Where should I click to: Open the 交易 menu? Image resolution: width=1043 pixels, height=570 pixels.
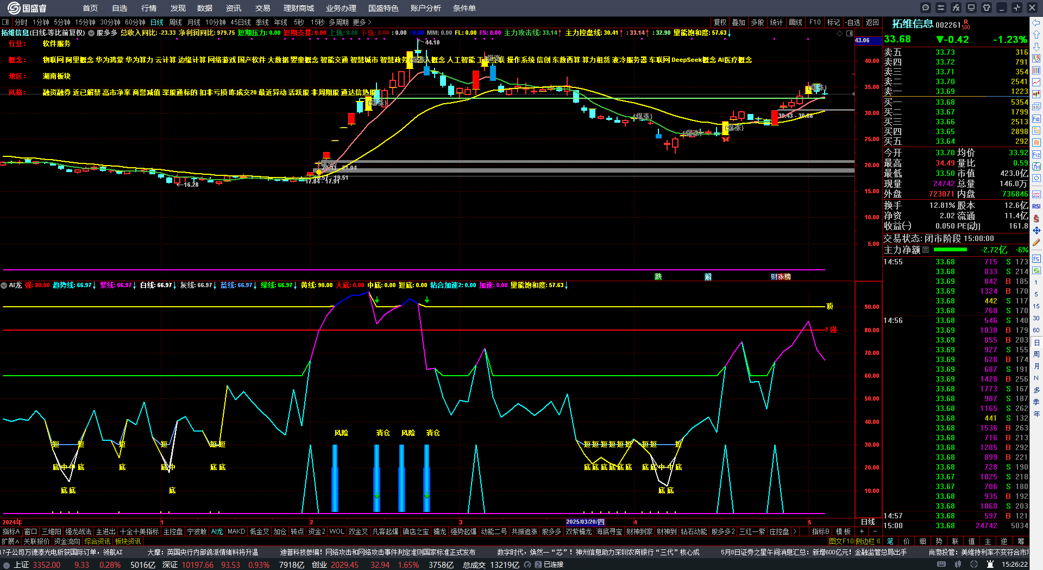[263, 8]
